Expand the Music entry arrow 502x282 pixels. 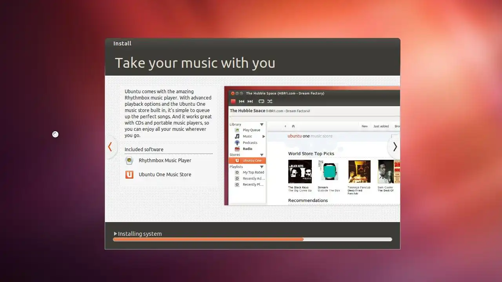[264, 136]
